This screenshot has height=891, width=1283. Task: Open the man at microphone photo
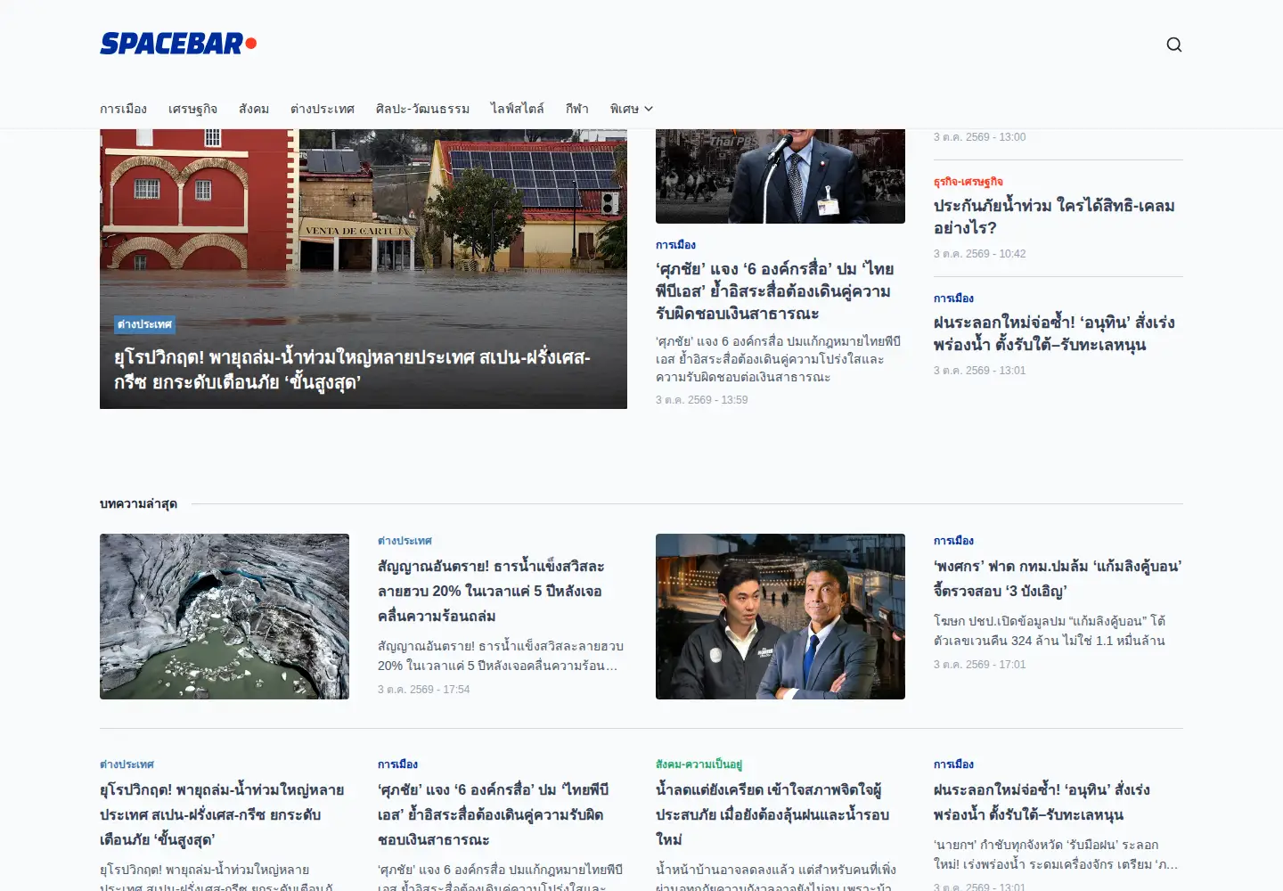click(x=780, y=176)
